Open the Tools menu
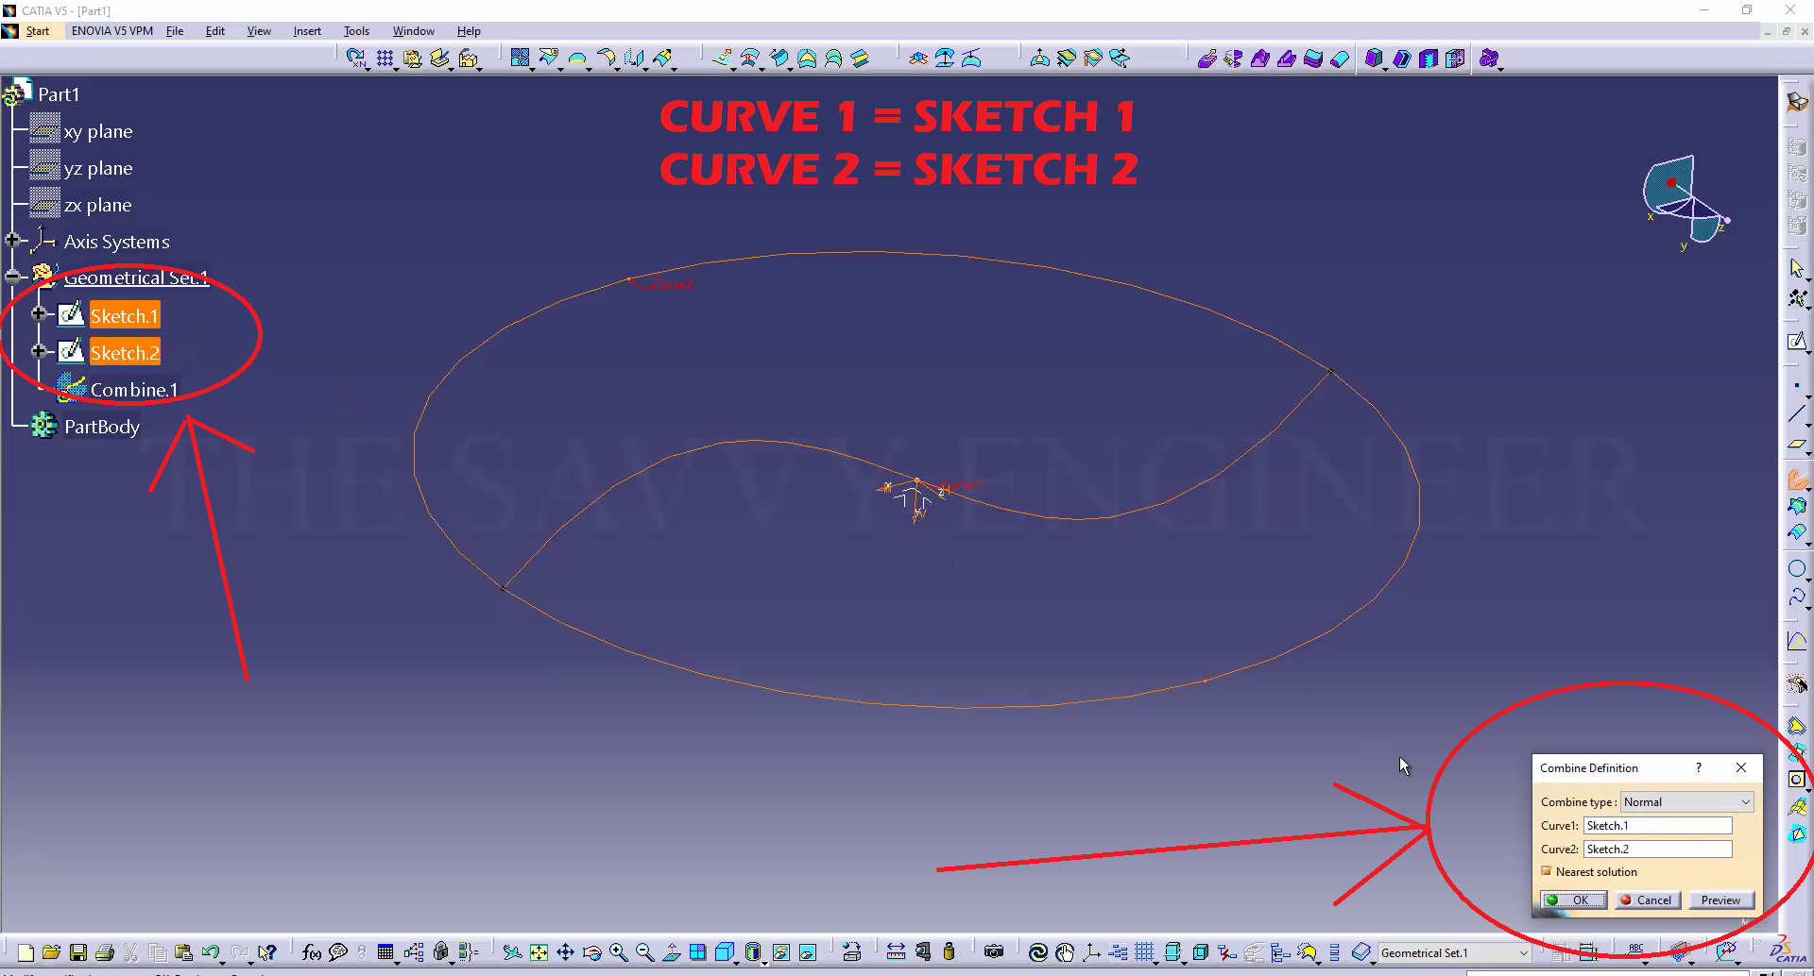The height and width of the screenshot is (976, 1814). point(356,31)
